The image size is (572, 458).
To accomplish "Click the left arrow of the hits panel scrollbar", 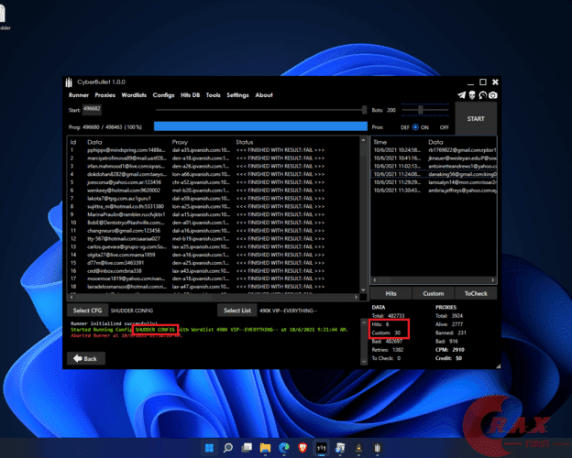I will [x=375, y=280].
